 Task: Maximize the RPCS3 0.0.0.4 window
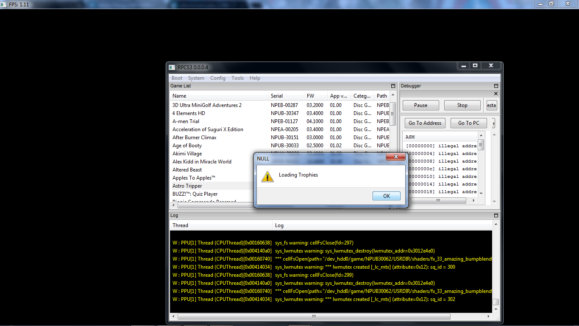pos(475,66)
